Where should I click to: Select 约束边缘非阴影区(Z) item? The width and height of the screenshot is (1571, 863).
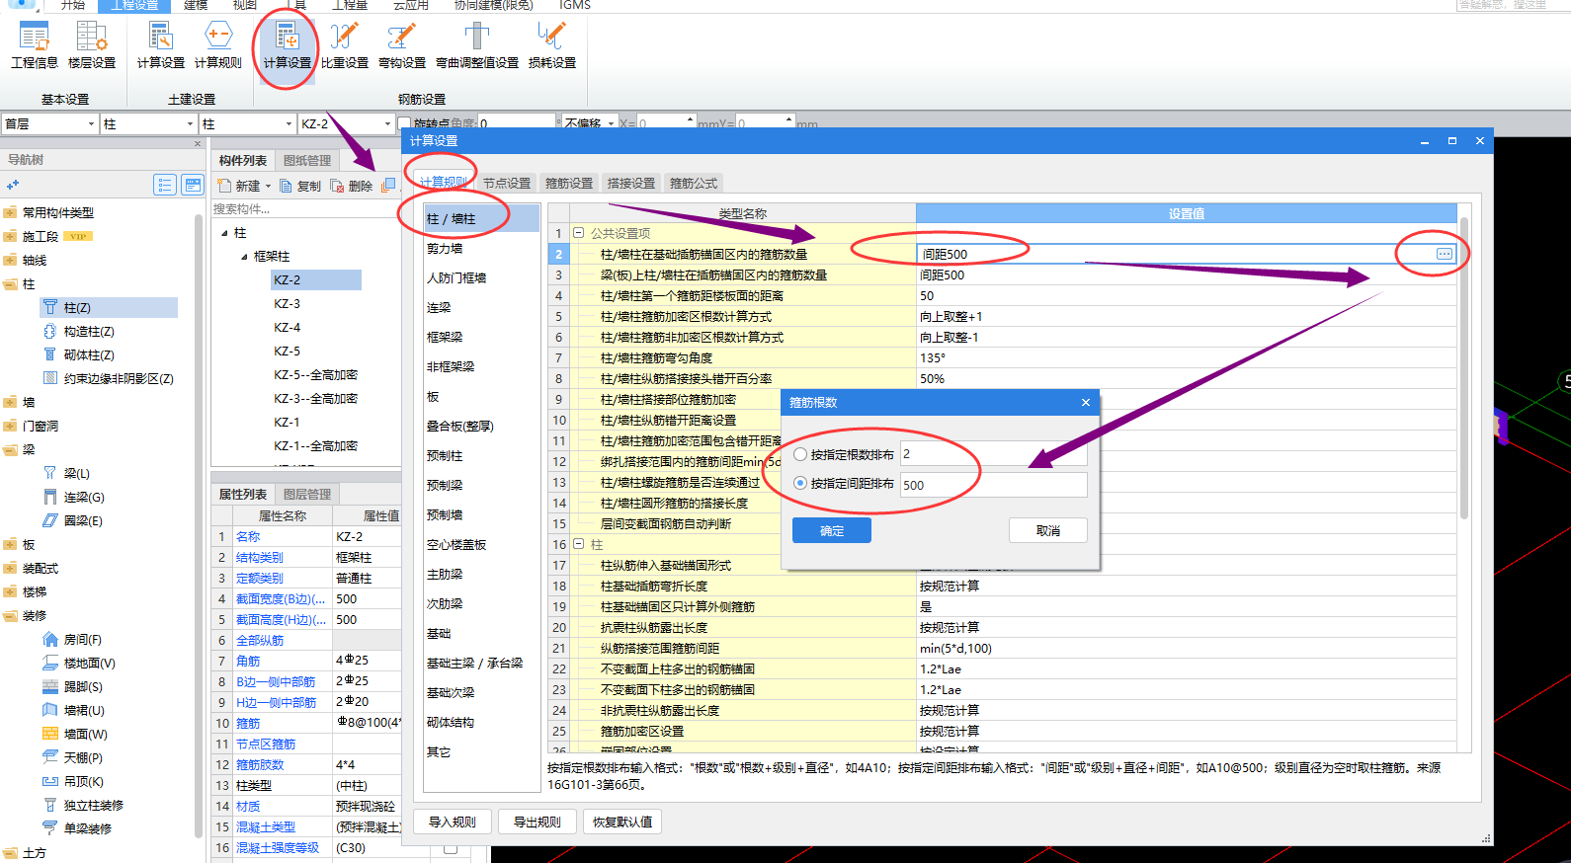(109, 379)
